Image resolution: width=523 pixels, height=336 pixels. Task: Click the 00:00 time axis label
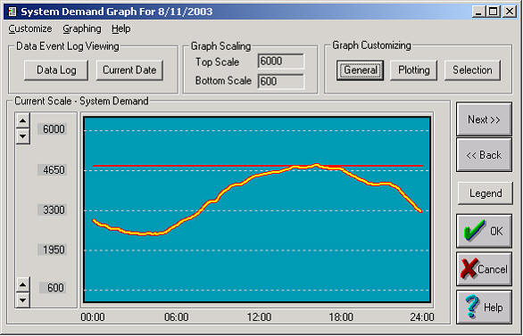coord(93,316)
